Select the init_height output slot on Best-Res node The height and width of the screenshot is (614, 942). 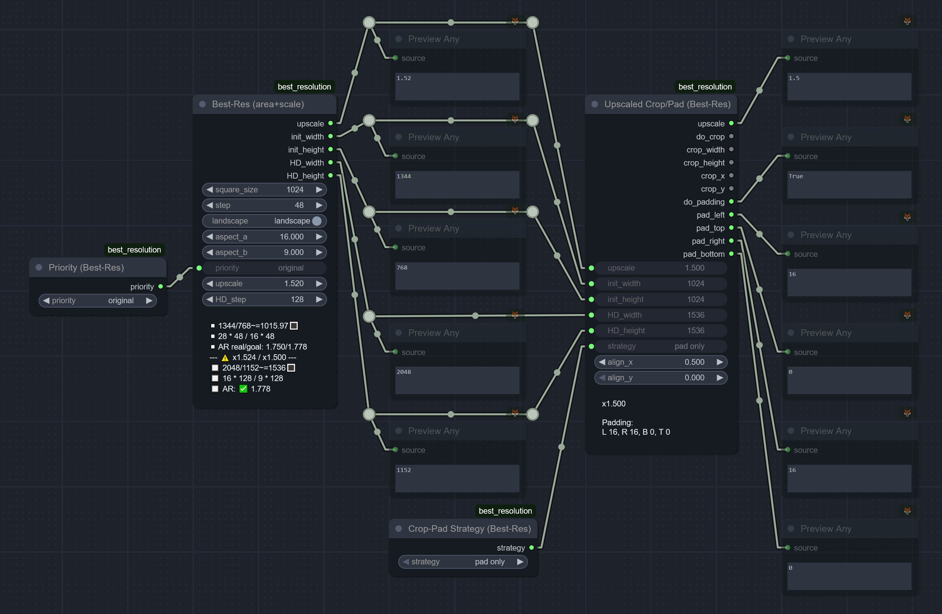coord(330,150)
